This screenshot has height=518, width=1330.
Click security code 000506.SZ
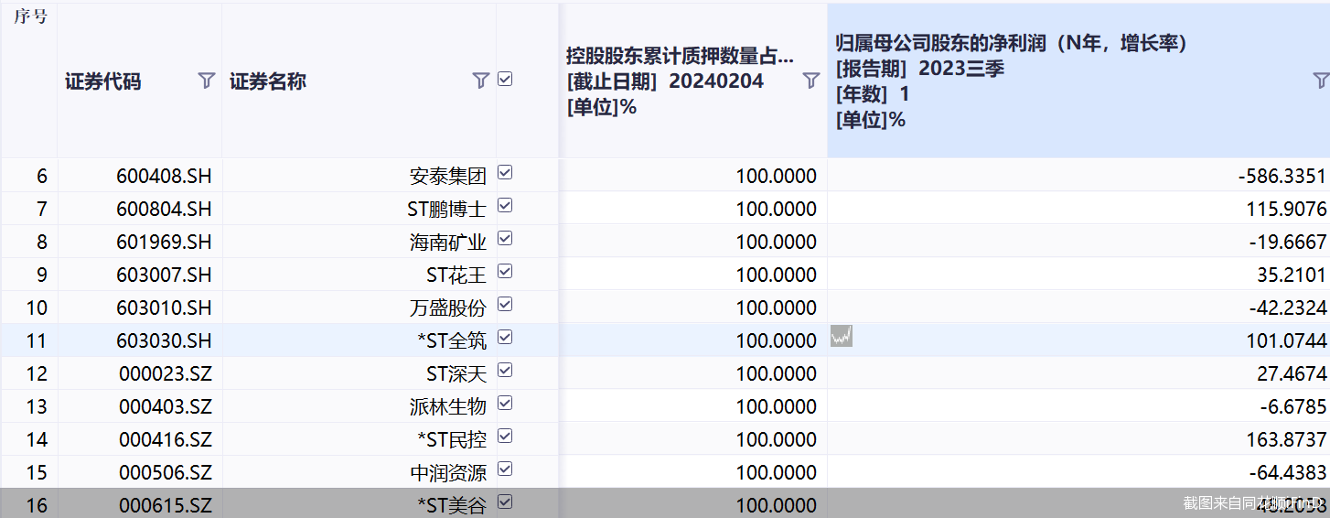point(166,472)
